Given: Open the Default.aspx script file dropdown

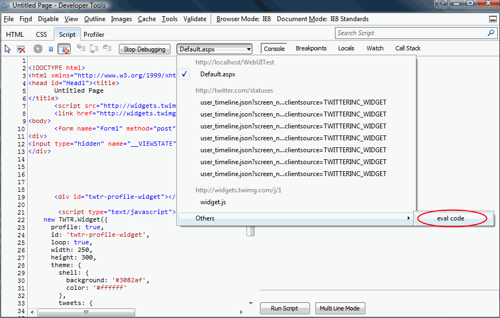Looking at the screenshot, I should 214,49.
